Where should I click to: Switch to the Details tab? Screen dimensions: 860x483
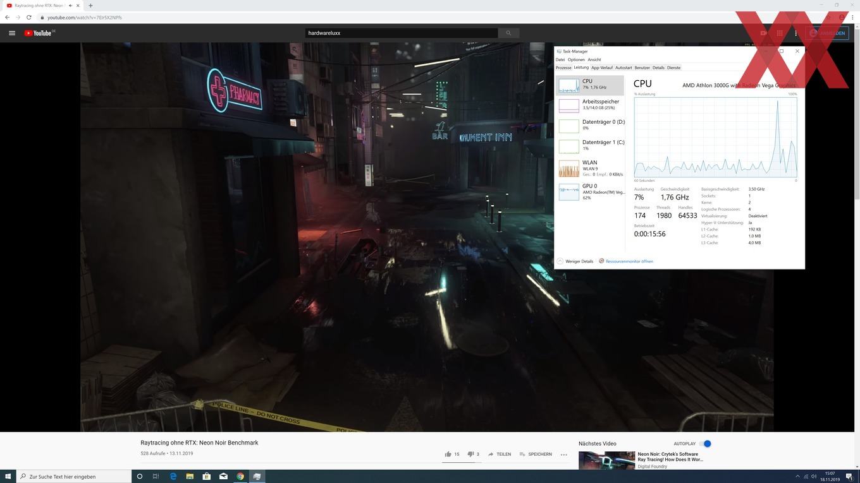click(658, 68)
